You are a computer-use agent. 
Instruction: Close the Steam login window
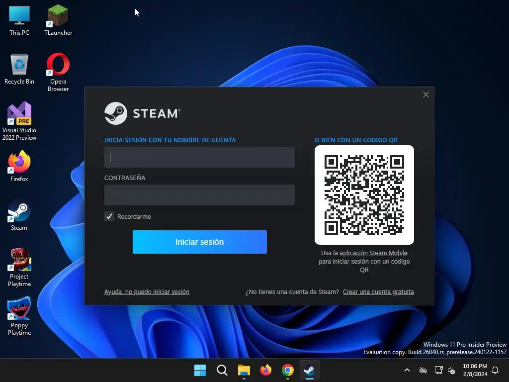click(426, 95)
